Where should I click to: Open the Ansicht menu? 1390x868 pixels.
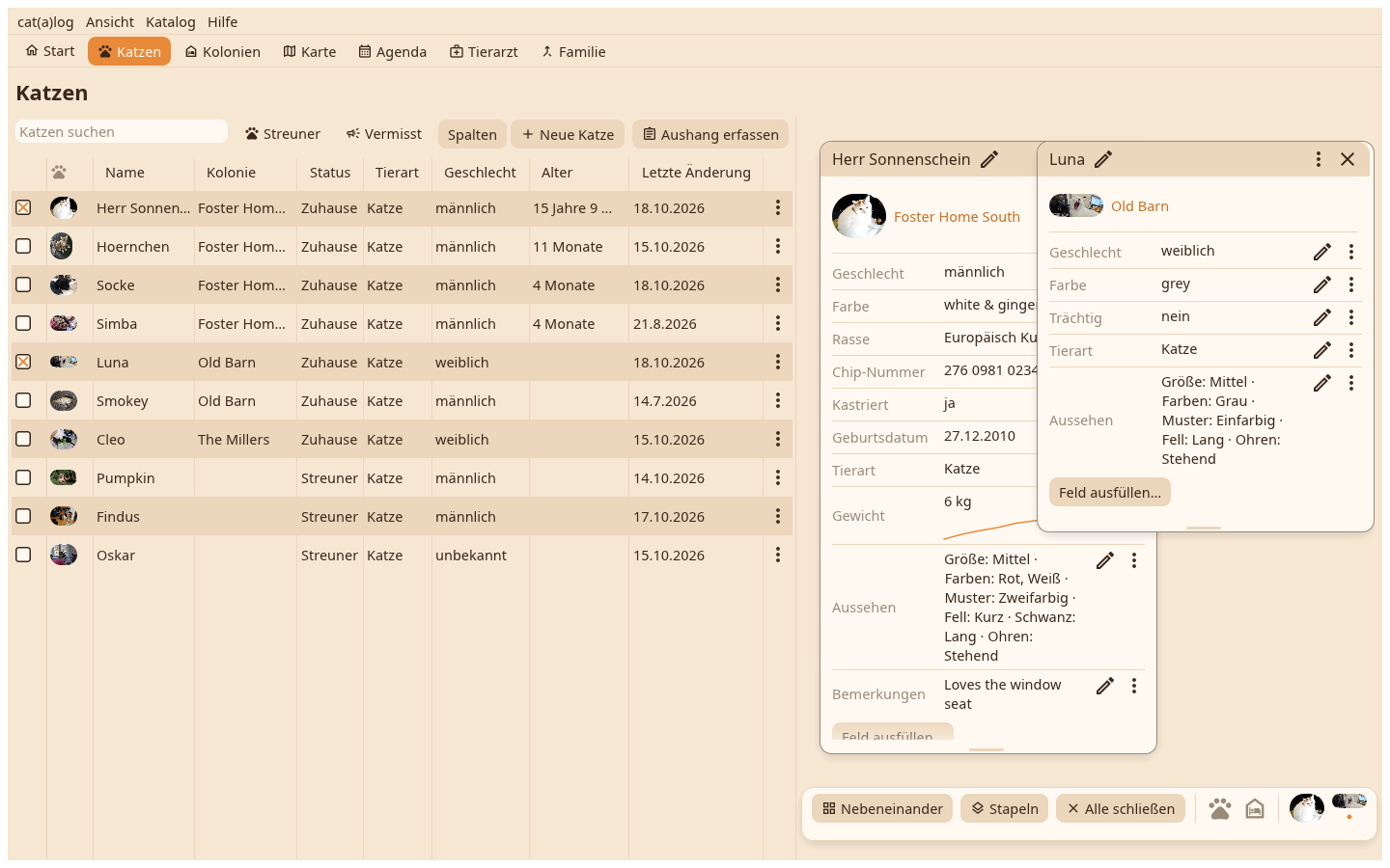110,22
